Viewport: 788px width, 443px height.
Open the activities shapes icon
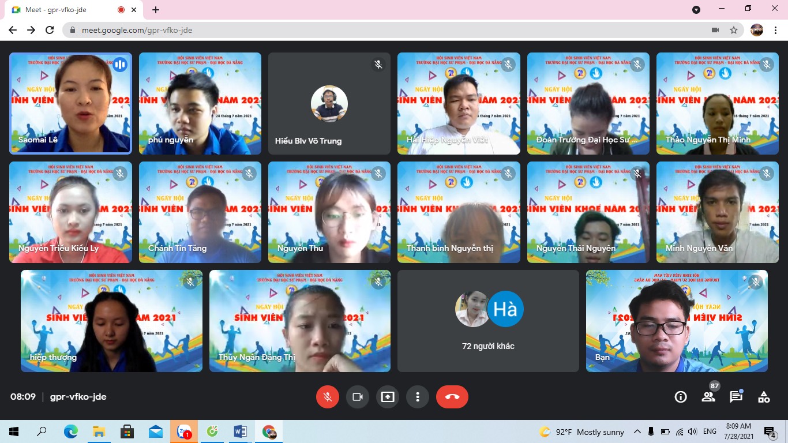[764, 397]
